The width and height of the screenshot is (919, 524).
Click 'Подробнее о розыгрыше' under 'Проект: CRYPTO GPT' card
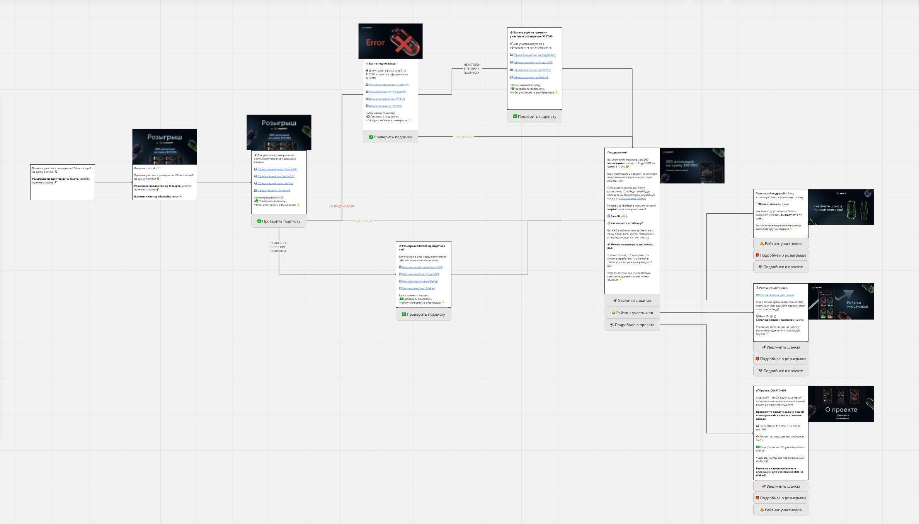(x=781, y=498)
